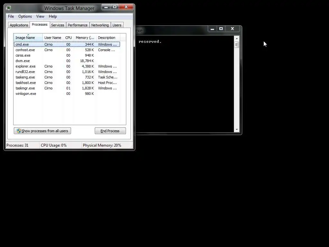Switch to the Users tab
Image resolution: width=329 pixels, height=247 pixels.
[117, 25]
